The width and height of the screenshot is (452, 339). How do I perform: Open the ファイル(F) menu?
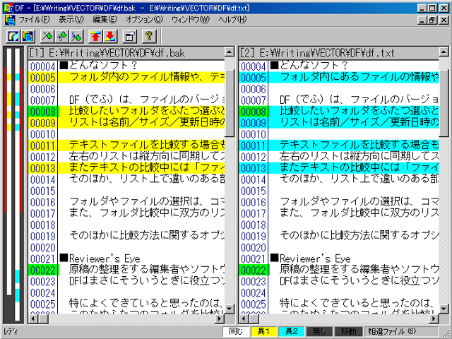pyautogui.click(x=35, y=20)
